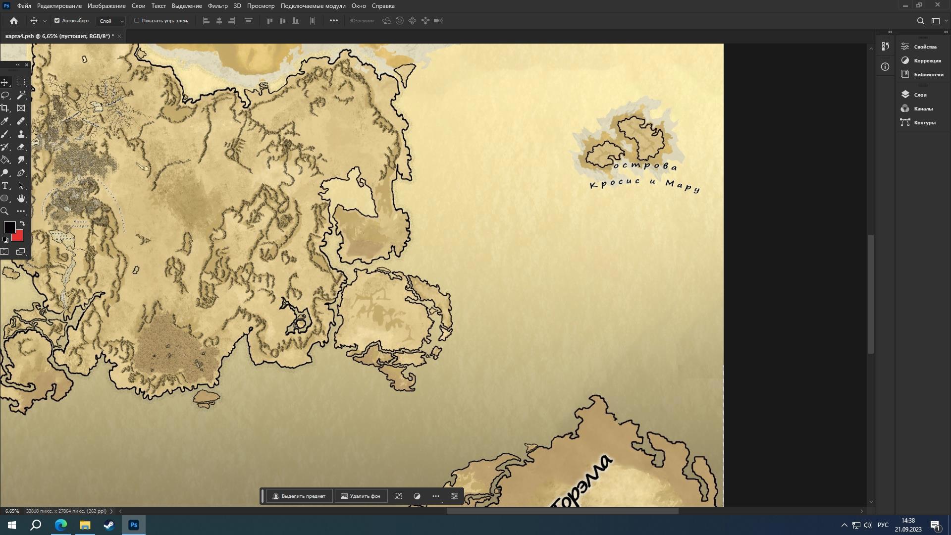The image size is (951, 535).
Task: Select the Horizontal Type tool
Action: click(x=5, y=186)
